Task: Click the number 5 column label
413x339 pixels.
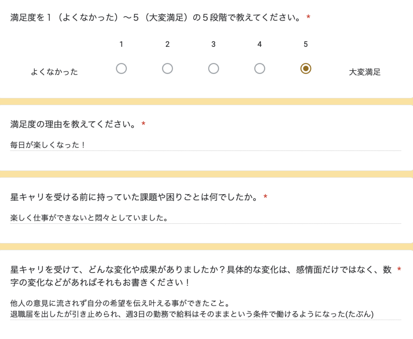Action: (306, 44)
